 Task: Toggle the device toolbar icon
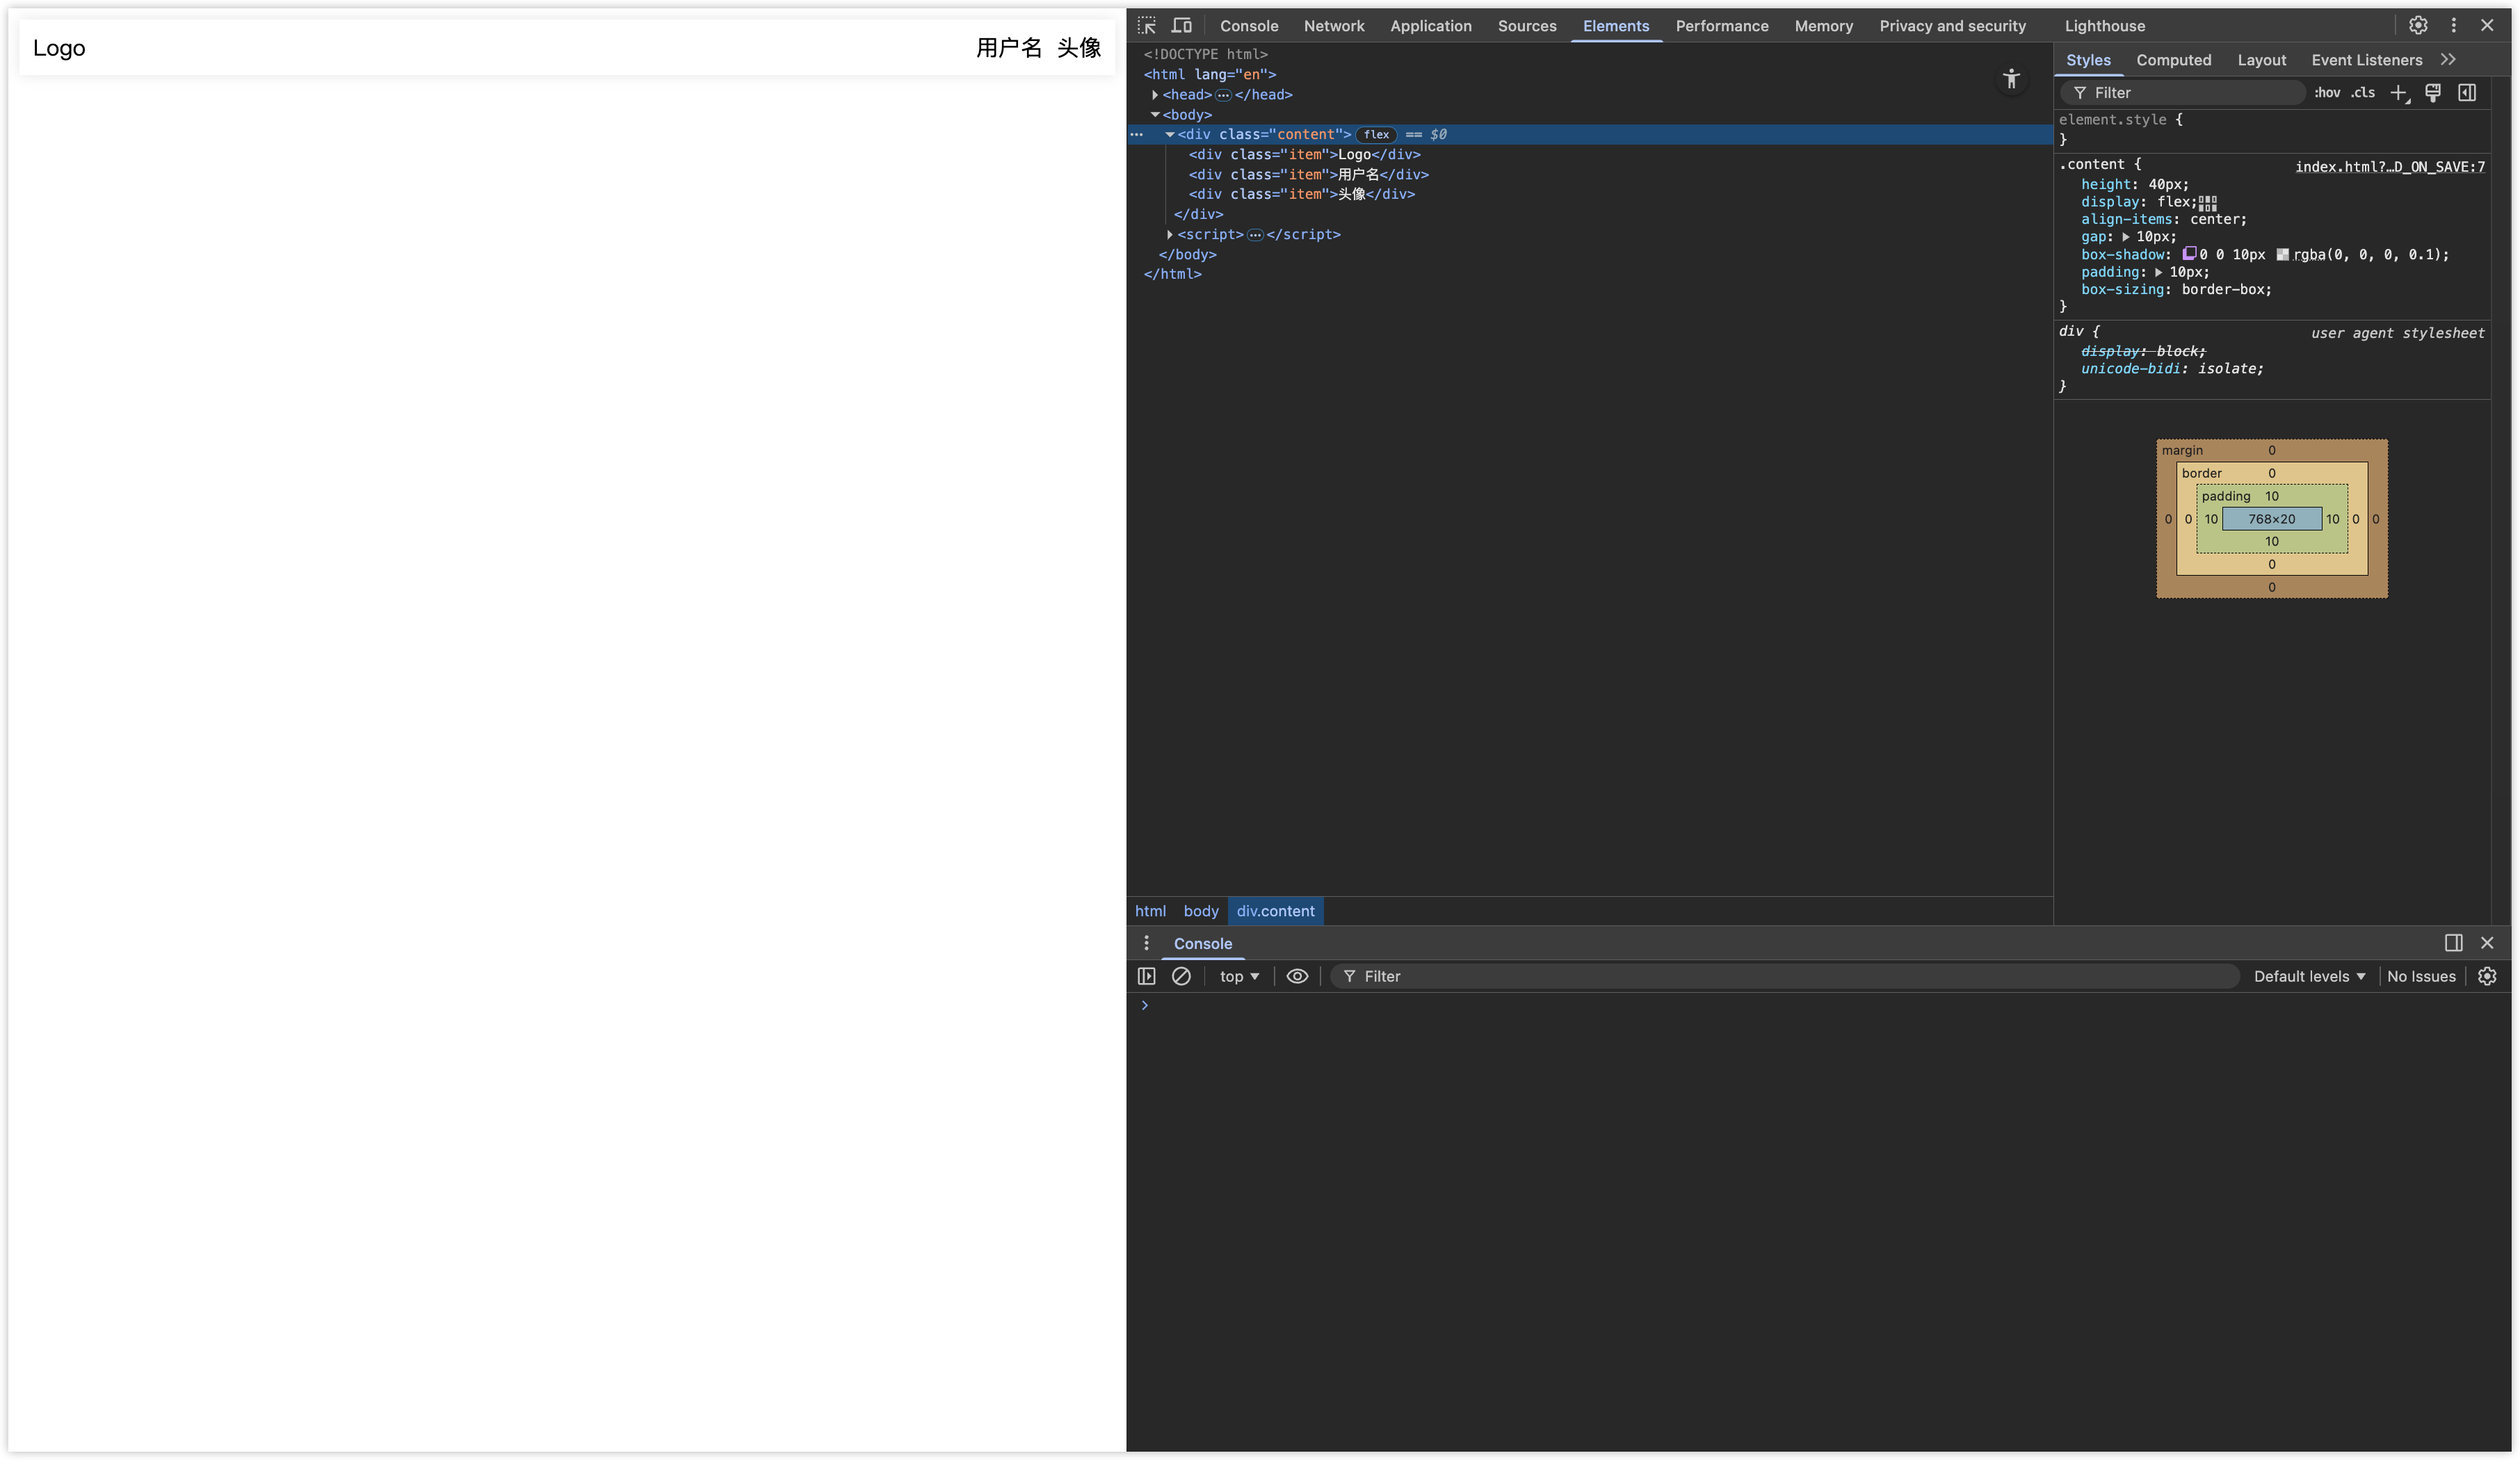(1182, 26)
